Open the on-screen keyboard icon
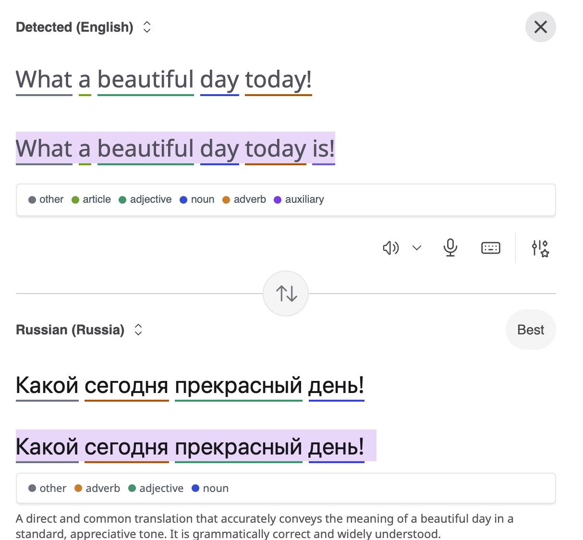The width and height of the screenshot is (583, 540). tap(491, 248)
